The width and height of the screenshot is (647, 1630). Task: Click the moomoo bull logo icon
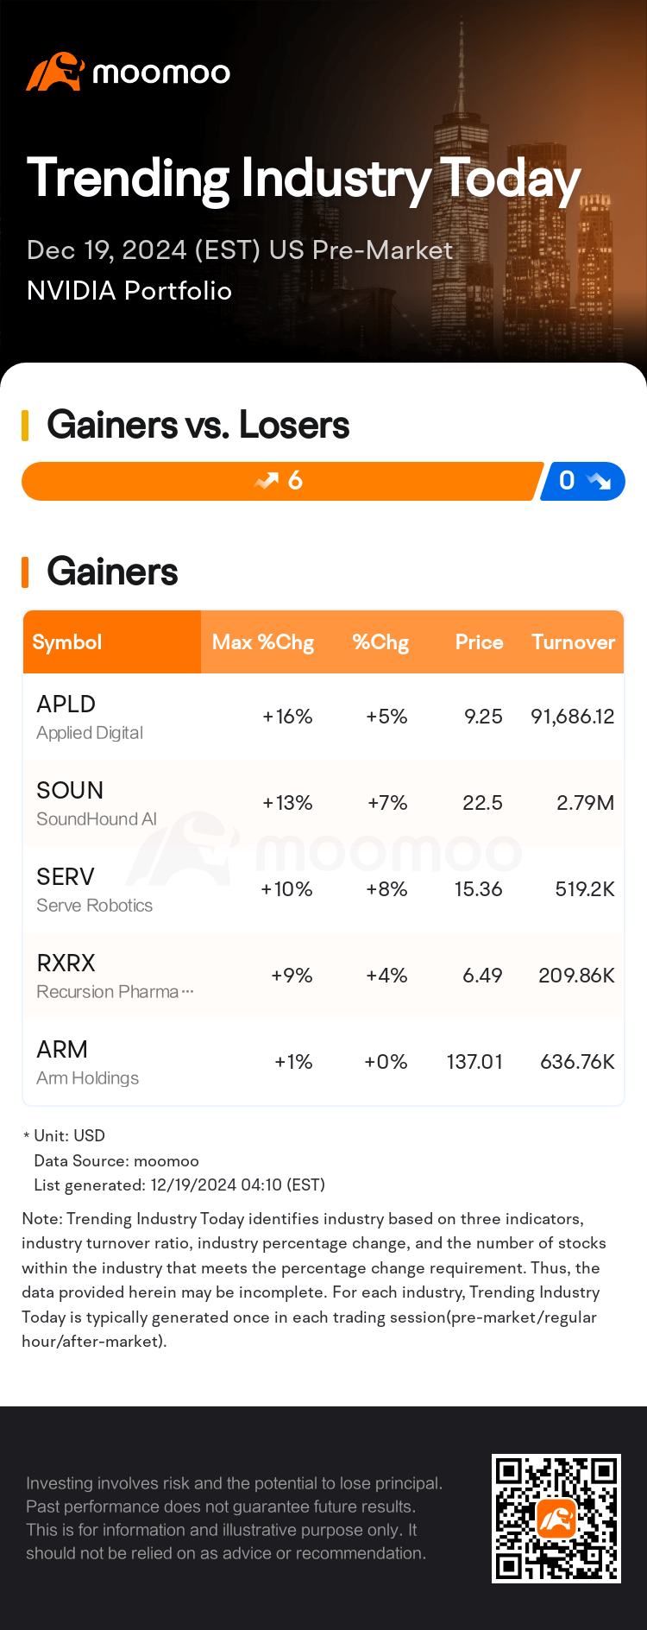point(54,72)
